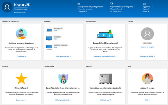Open En savoir plus for Microsoft Rewards
168x105 pixels.
[116, 12]
